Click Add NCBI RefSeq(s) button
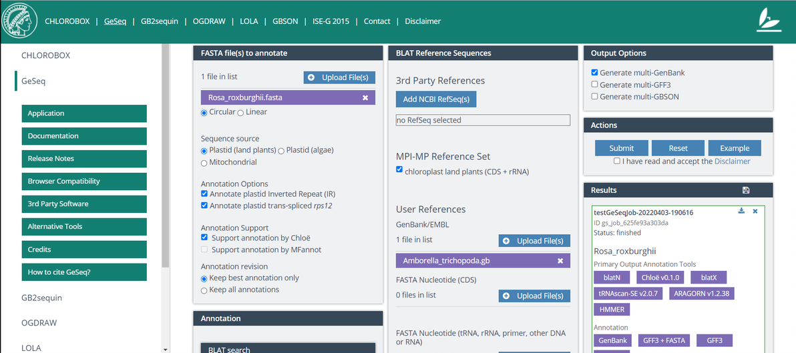 click(x=436, y=99)
